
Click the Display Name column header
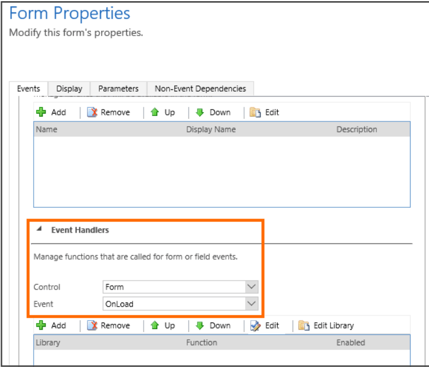coord(211,130)
